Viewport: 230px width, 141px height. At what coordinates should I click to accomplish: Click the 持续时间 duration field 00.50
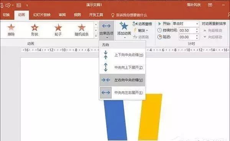[187, 31]
